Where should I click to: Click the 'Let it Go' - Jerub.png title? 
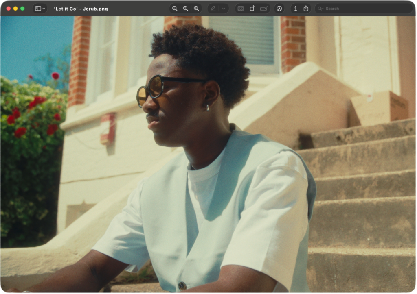(x=81, y=9)
